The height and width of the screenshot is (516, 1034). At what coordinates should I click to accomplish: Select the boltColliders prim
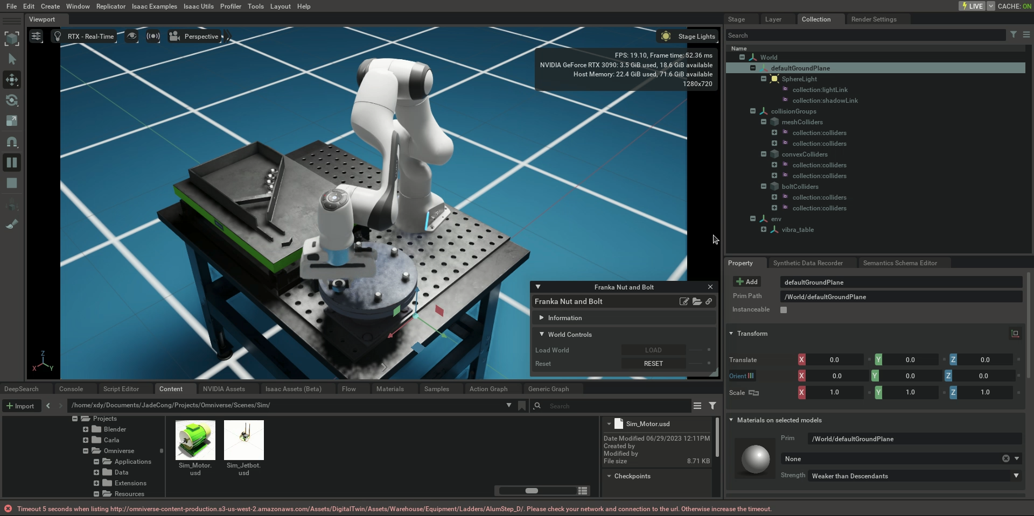[800, 187]
